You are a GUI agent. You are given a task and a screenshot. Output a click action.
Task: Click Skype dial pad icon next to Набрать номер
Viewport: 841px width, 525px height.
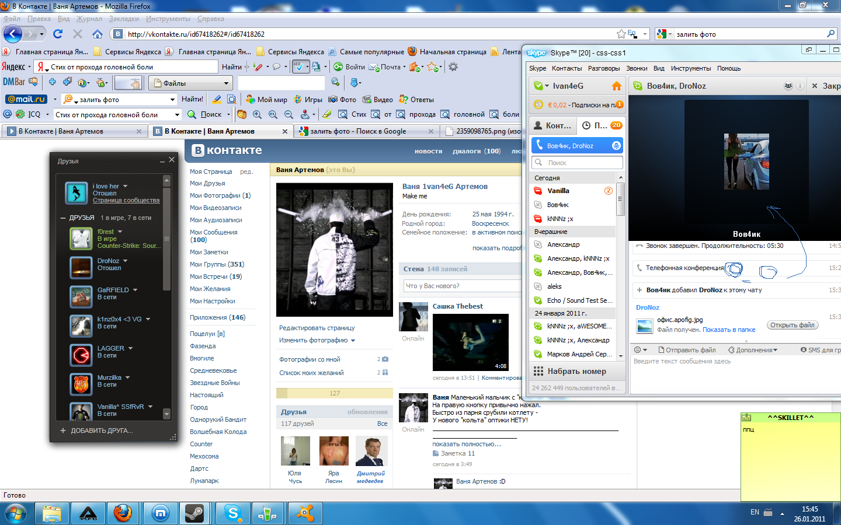click(x=538, y=371)
